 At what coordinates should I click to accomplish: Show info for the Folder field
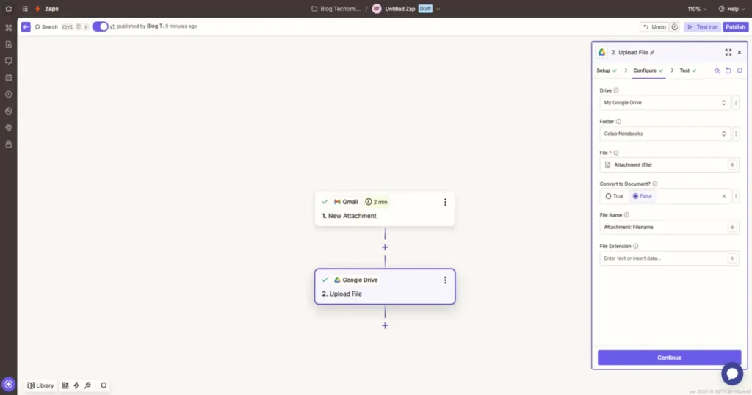tap(618, 121)
